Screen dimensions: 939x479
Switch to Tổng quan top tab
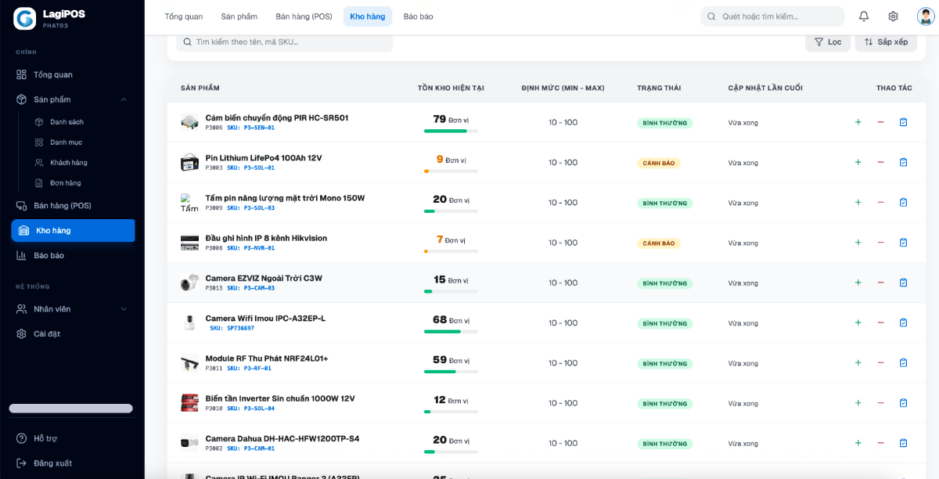tap(184, 16)
